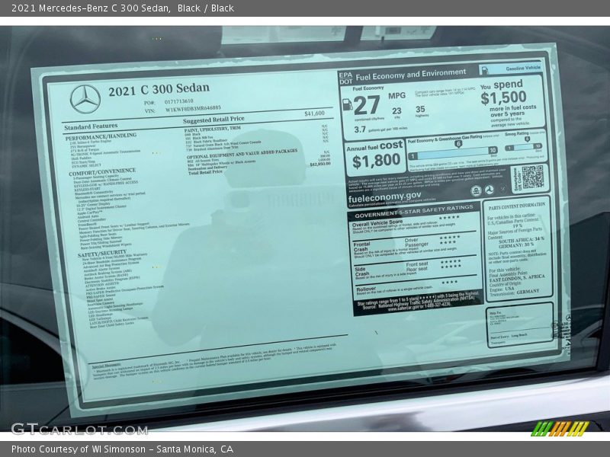Click the PO# 0171713610 value
Screen dimensions: 610x457
coord(178,101)
